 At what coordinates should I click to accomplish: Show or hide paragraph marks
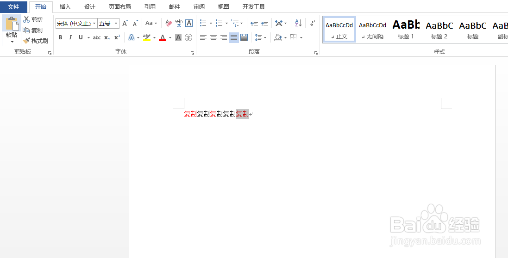(x=313, y=23)
